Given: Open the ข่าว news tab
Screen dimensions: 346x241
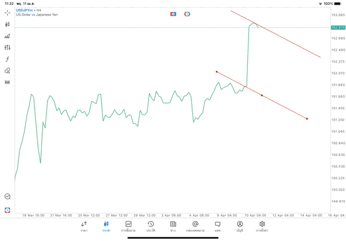Looking at the screenshot, I should 173,226.
